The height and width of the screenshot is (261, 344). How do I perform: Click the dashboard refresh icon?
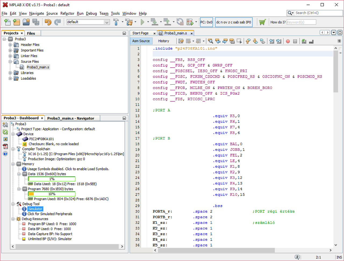click(x=5, y=132)
